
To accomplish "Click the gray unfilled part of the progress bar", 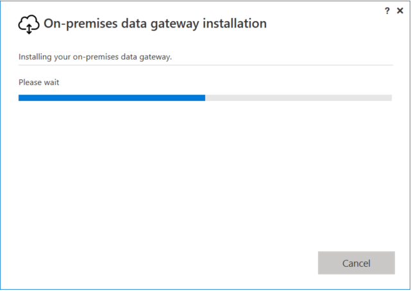I will pyautogui.click(x=298, y=98).
